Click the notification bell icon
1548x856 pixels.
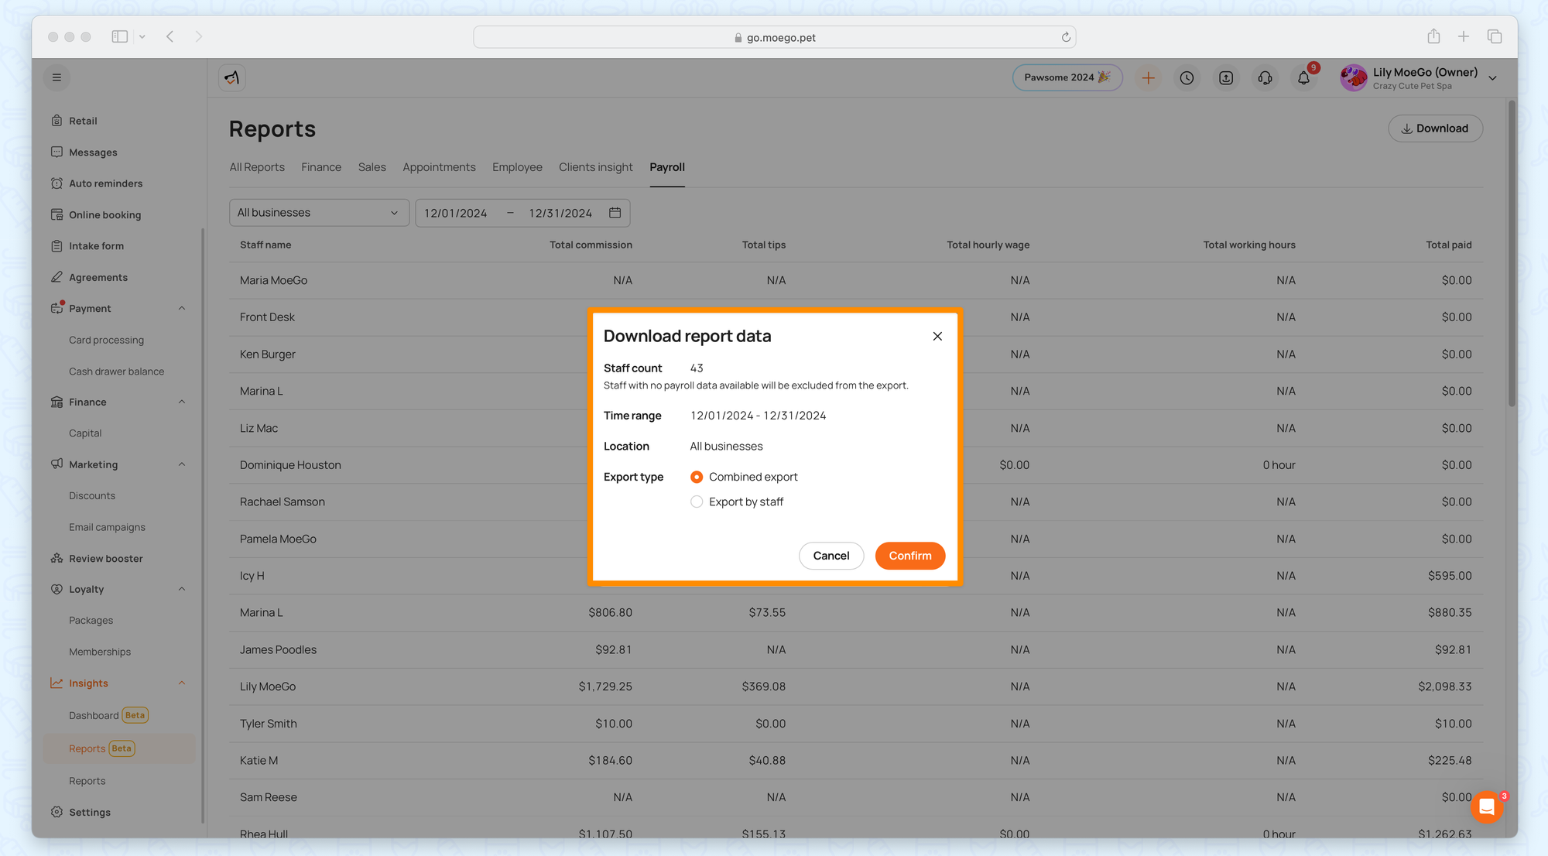[x=1303, y=78]
